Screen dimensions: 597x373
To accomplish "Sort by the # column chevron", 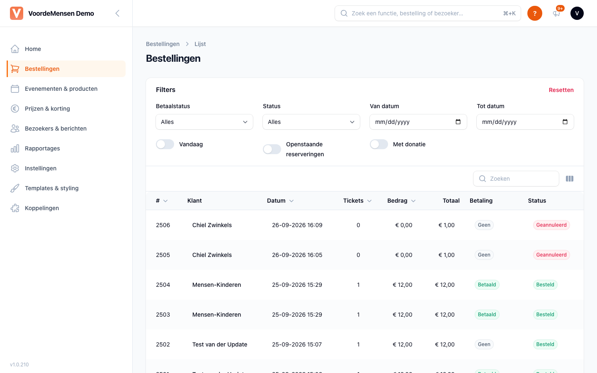I will (x=165, y=201).
